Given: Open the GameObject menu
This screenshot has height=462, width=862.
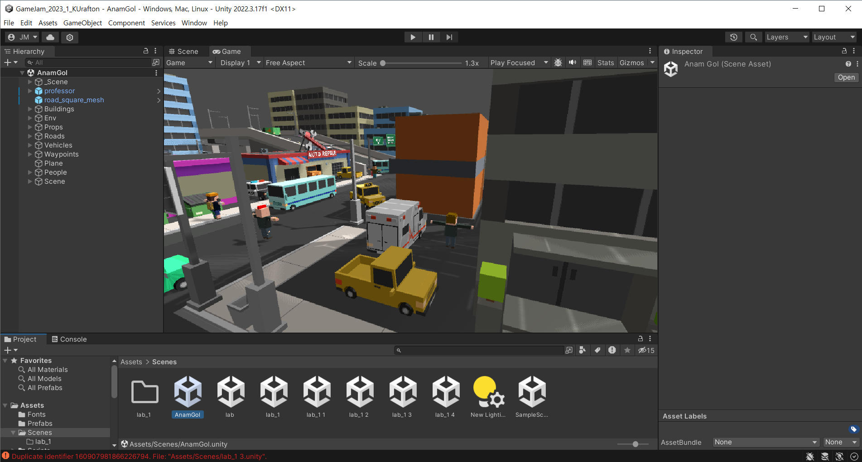Looking at the screenshot, I should pos(82,23).
